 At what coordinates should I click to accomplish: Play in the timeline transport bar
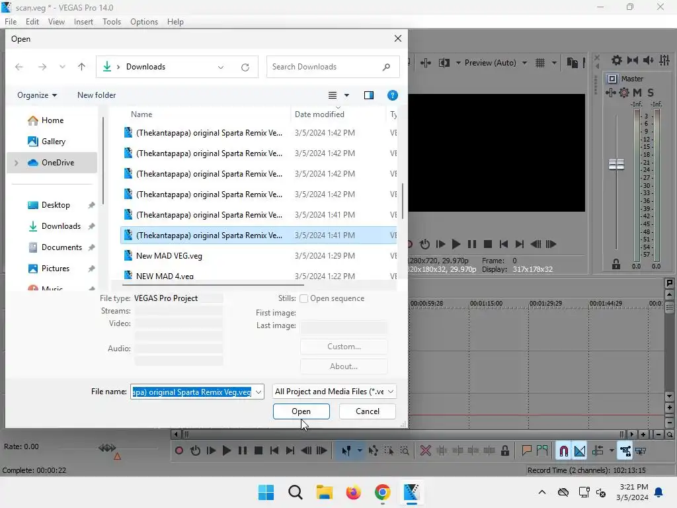[227, 451]
